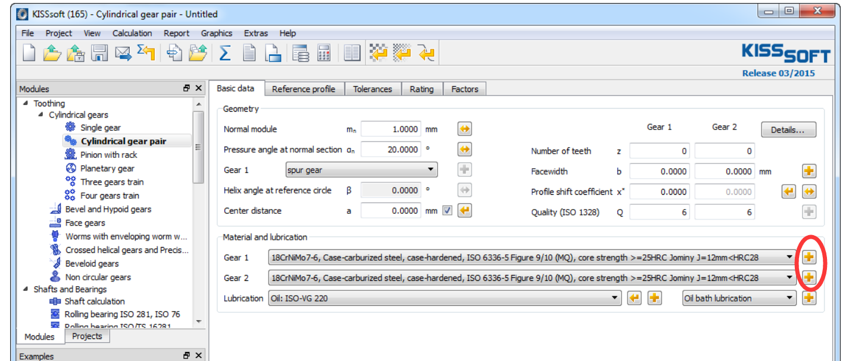The width and height of the screenshot is (852, 361).
Task: Click modules tree scrollbar down arrow
Action: coord(199,322)
